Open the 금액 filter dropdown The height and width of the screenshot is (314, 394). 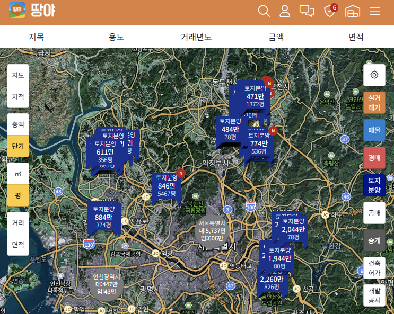276,37
